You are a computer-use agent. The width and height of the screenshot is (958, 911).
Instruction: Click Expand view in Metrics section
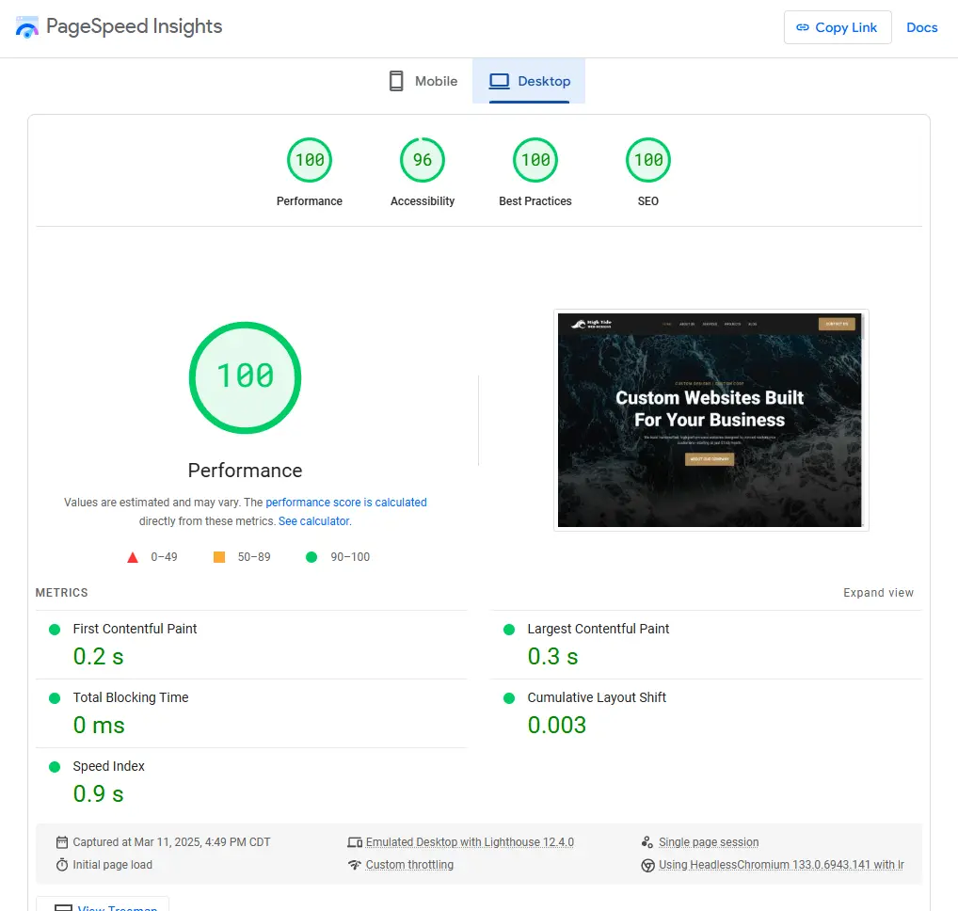(x=878, y=593)
